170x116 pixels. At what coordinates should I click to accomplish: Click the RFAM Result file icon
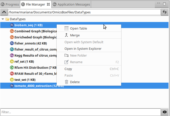12,74
